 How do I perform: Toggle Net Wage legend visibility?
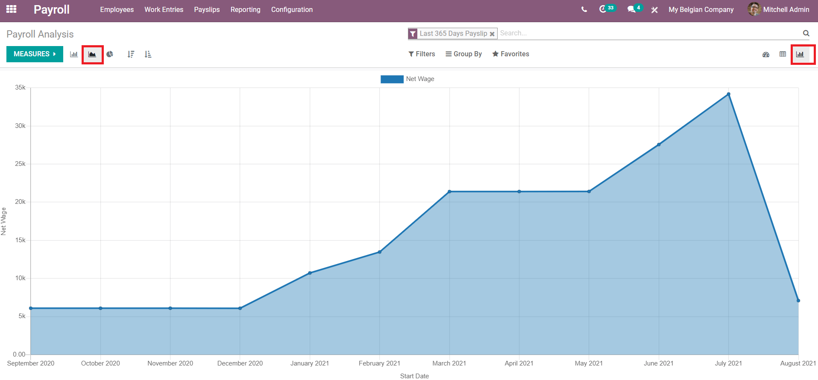click(408, 79)
